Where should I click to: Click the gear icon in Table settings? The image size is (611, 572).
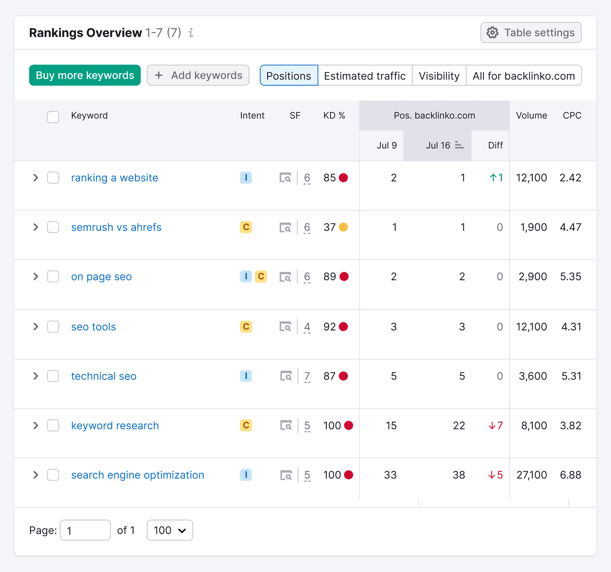(x=492, y=32)
